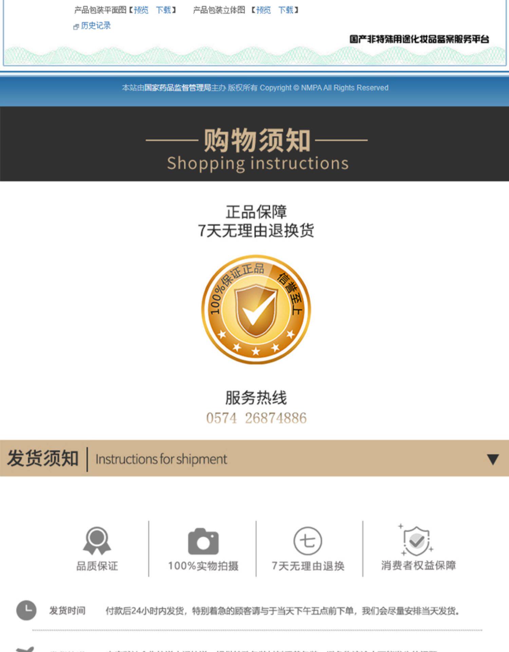Click the camera icon for real photos
This screenshot has width=509, height=652.
pos(203,541)
